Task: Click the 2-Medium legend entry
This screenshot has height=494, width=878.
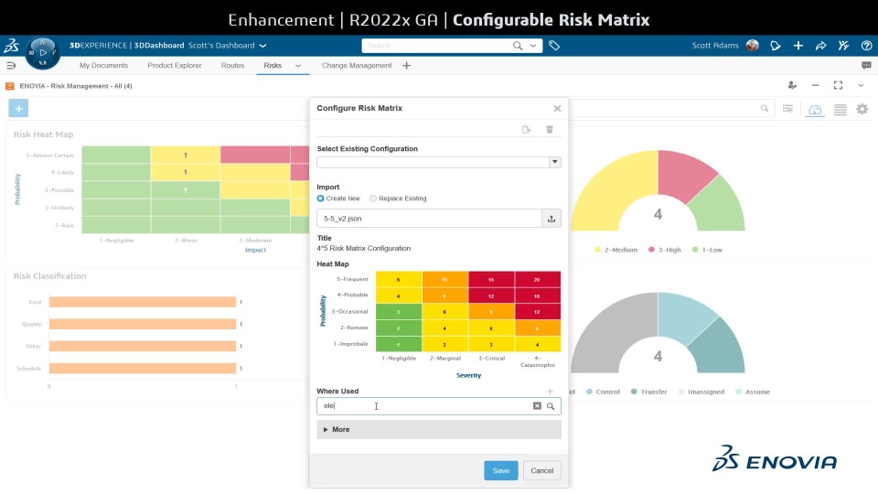Action: 616,250
